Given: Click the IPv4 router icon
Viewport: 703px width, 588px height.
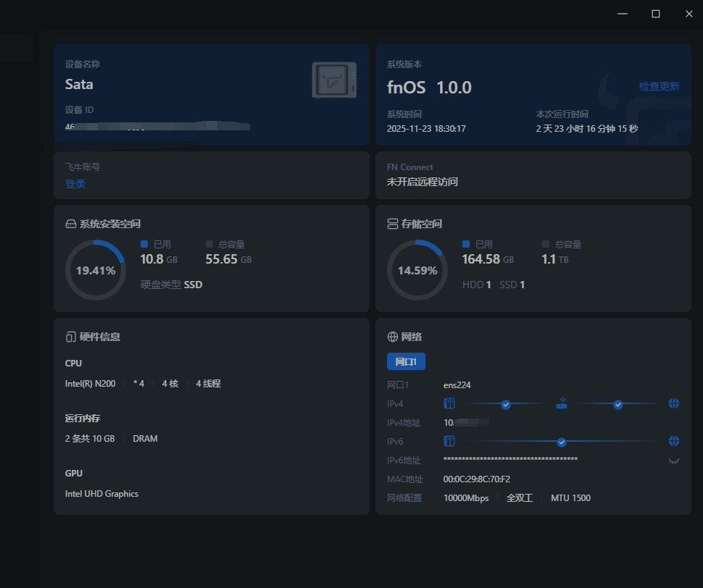Looking at the screenshot, I should (562, 403).
